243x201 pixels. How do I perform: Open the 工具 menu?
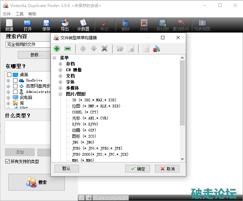(x=19, y=14)
